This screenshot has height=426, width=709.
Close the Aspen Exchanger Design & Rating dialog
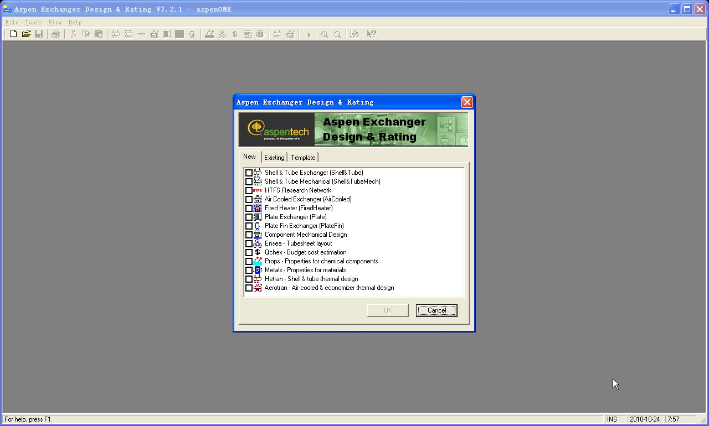tap(467, 102)
